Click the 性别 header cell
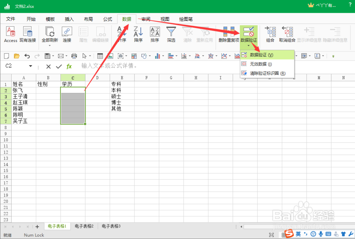Screen dimensions: 355x239 point(48,84)
